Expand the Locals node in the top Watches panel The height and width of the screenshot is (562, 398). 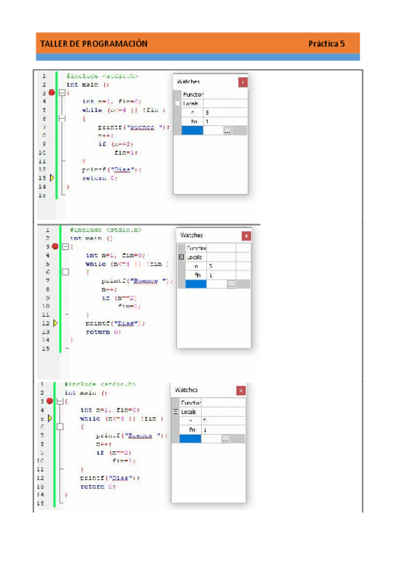pyautogui.click(x=177, y=103)
